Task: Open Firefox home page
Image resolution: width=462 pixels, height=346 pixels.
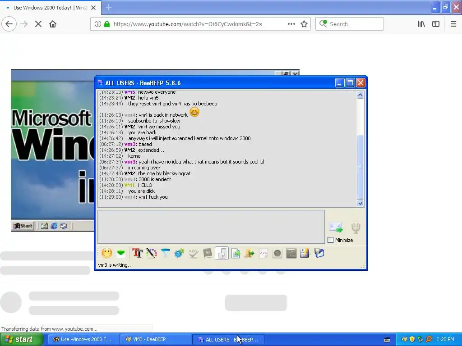Action: click(53, 24)
